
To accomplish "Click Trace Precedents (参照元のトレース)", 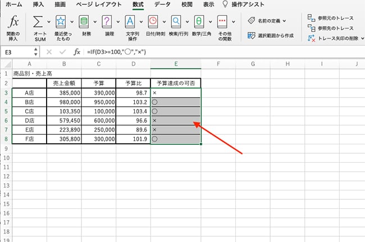I will [331, 18].
